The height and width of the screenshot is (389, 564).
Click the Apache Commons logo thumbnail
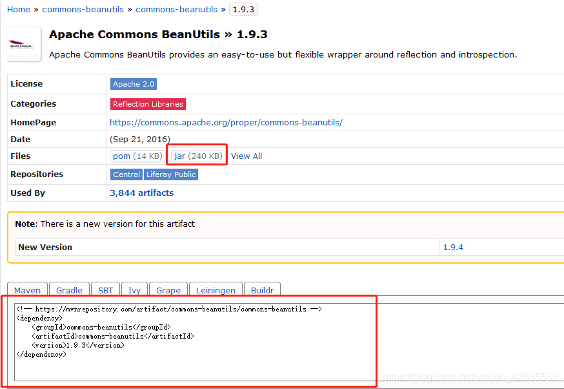pyautogui.click(x=24, y=44)
